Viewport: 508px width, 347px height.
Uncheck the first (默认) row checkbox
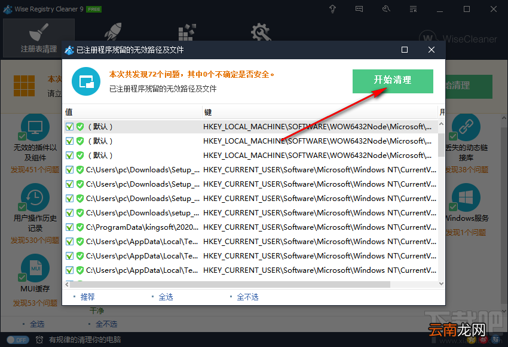point(69,126)
